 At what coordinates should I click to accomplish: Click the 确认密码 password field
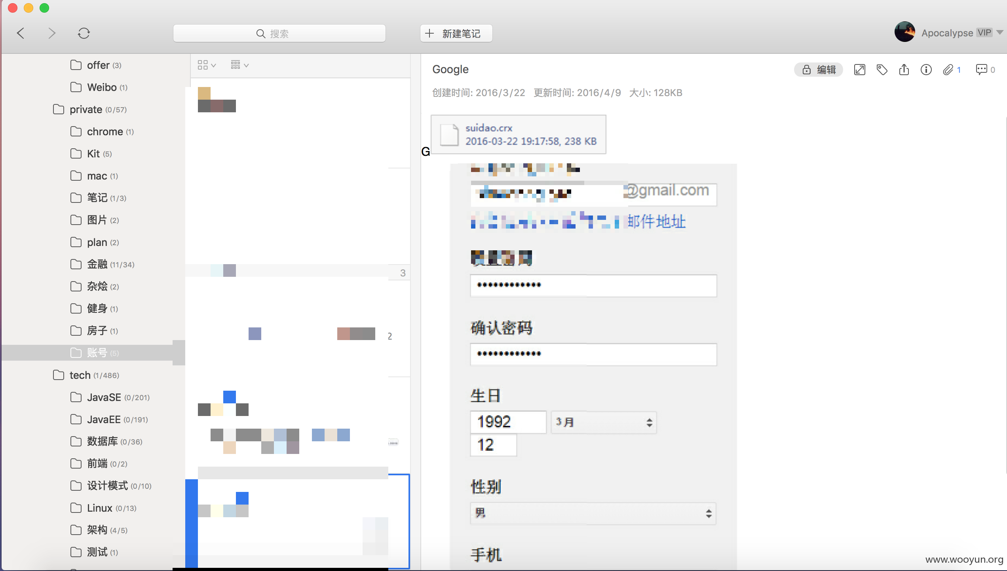[593, 354]
